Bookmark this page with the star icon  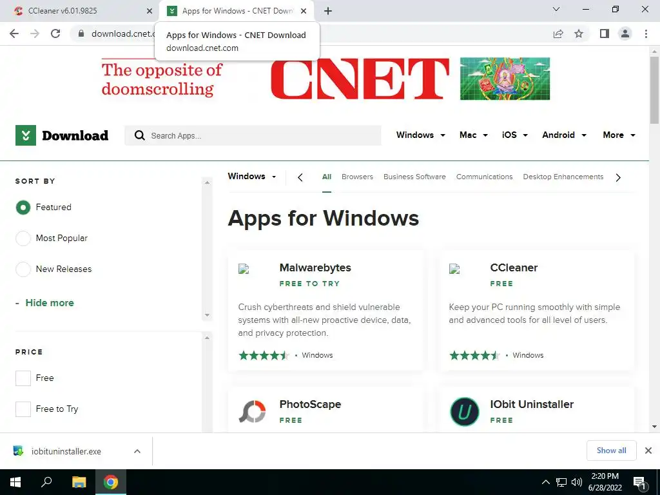[579, 34]
